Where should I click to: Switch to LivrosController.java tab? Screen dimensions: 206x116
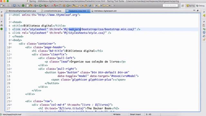(51, 11)
